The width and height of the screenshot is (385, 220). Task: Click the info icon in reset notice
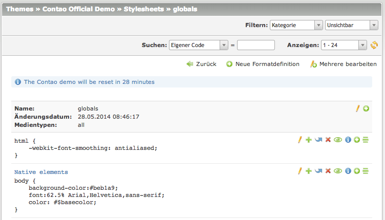point(18,82)
